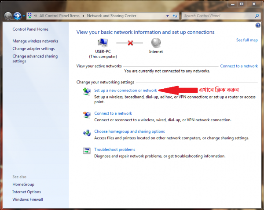
Task: Click the Connect to a network icon
Action: 87,115
